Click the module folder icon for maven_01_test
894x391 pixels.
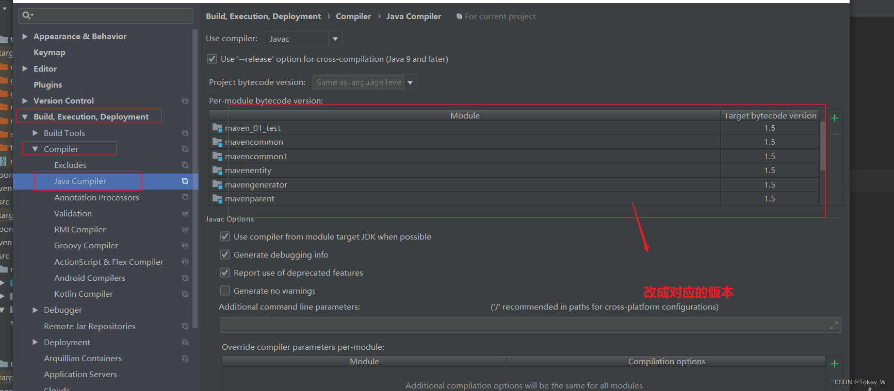pyautogui.click(x=217, y=128)
